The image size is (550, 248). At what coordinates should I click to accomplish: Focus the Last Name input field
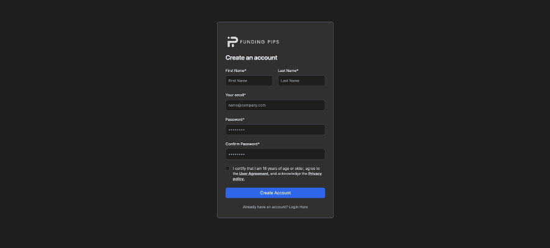(301, 81)
